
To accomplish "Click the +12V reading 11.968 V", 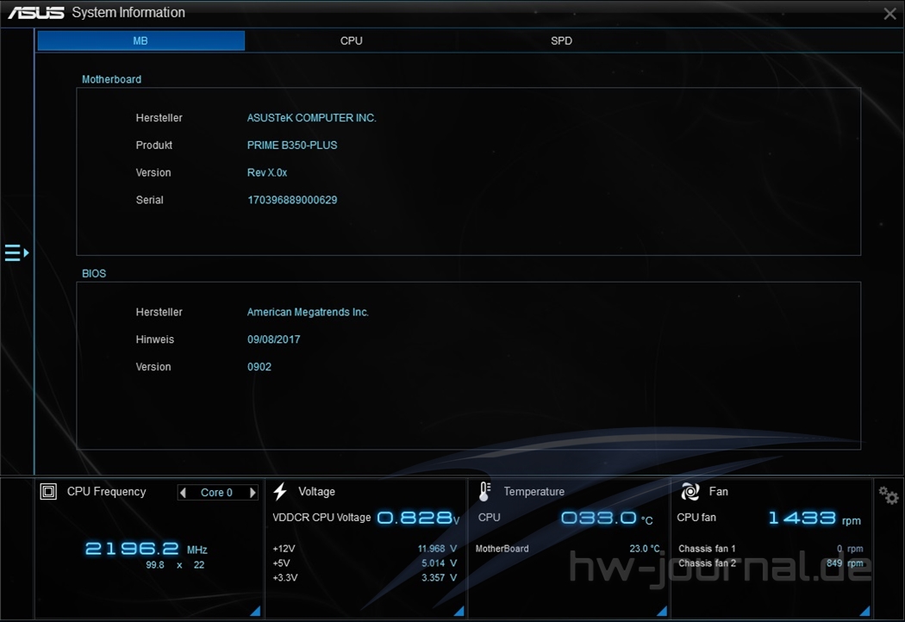I will coord(437,549).
